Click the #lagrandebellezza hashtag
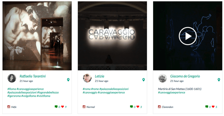The image size is (224, 116). click(48, 93)
